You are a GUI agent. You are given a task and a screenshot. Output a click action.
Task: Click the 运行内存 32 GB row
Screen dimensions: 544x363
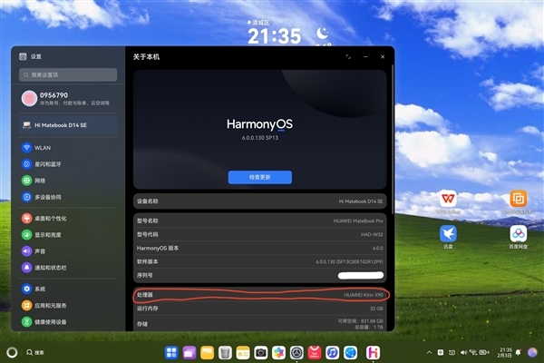point(260,309)
